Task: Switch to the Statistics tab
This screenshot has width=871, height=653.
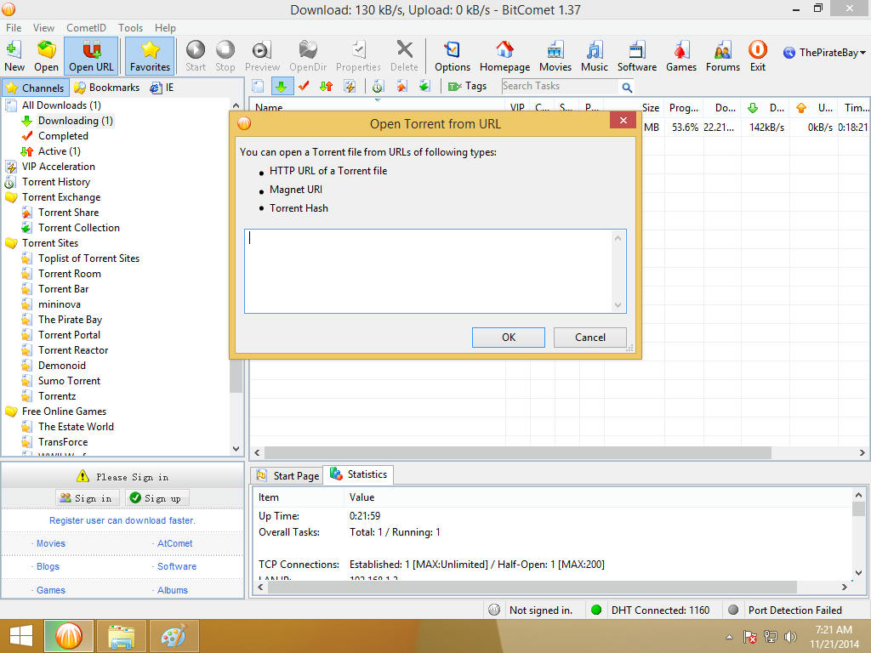Action: (x=359, y=474)
